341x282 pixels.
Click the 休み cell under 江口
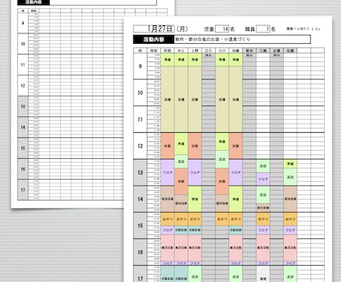click(208, 55)
